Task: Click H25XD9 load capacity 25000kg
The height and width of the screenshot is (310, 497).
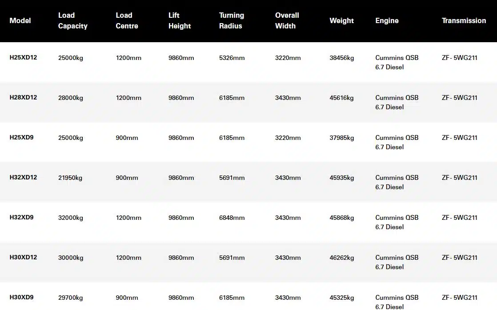Action: click(70, 138)
